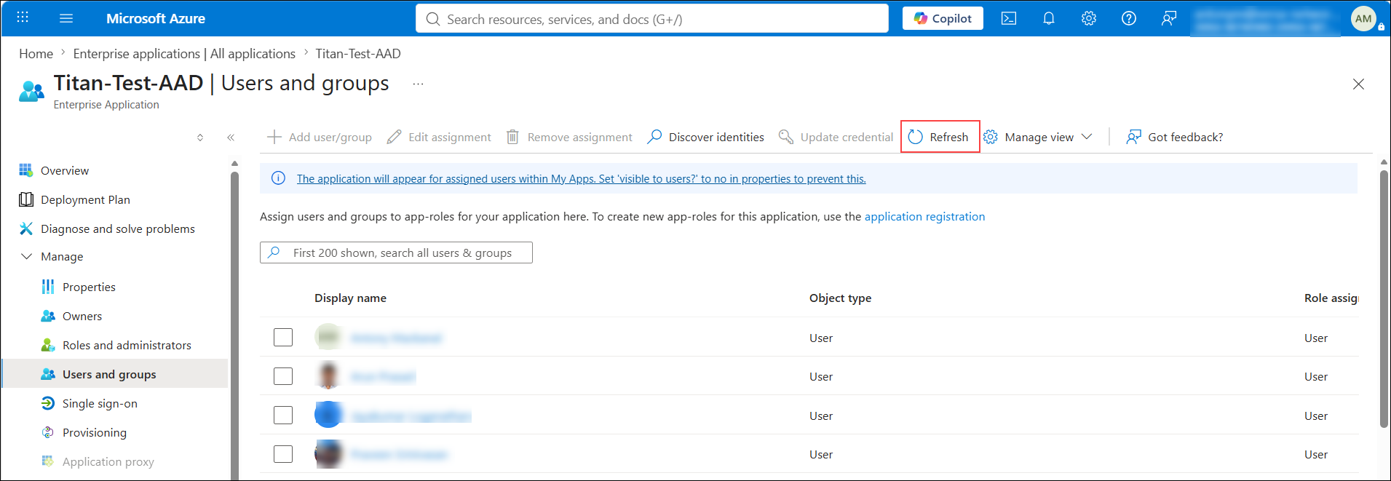Show the portal hamburger menu
Image resolution: width=1391 pixels, height=481 pixels.
[66, 18]
